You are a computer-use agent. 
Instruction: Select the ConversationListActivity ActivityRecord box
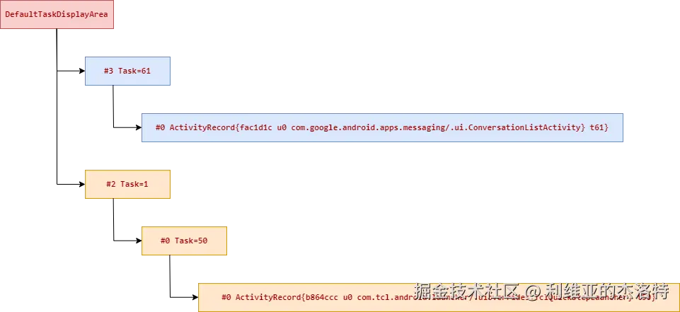[x=383, y=128]
